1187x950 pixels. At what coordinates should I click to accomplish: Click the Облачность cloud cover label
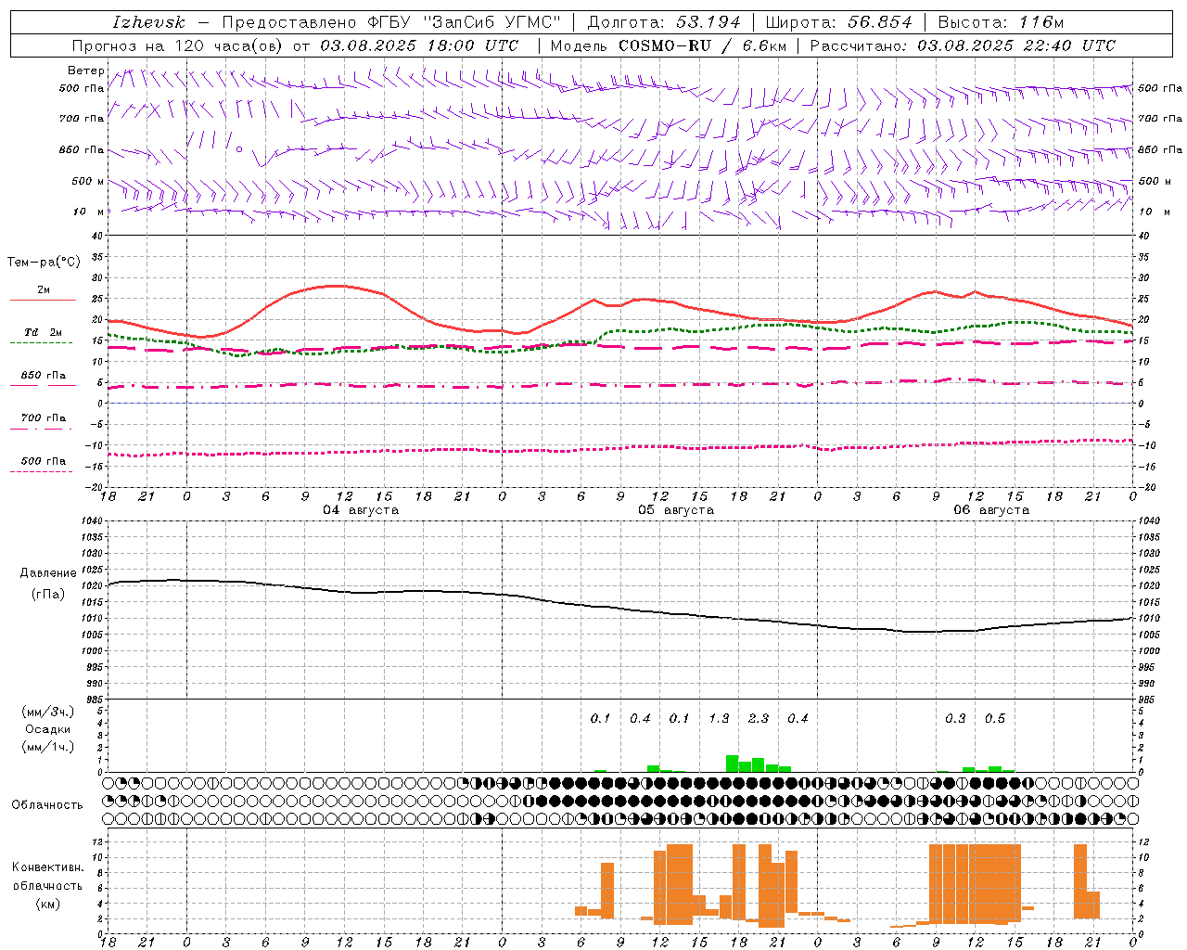[47, 805]
